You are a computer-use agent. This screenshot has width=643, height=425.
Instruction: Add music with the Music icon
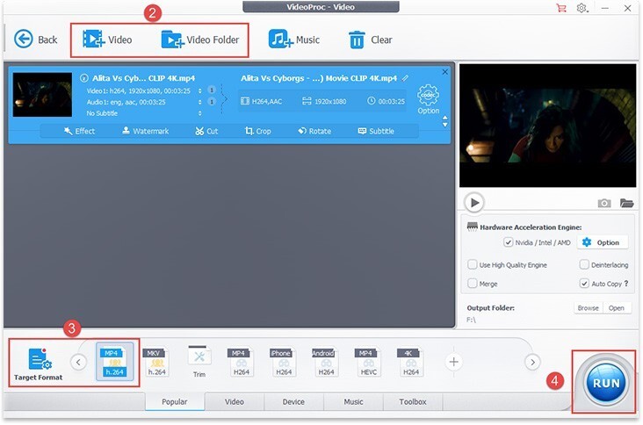280,40
